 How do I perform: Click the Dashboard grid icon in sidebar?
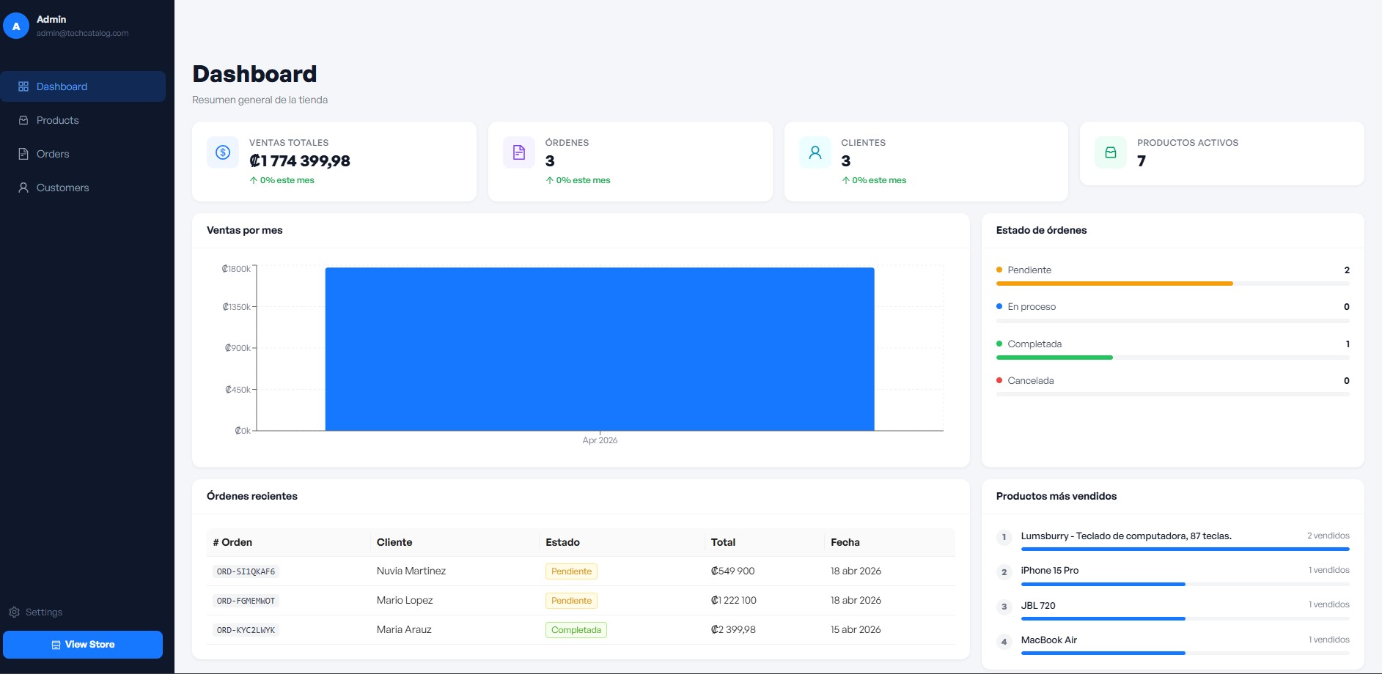click(x=23, y=86)
